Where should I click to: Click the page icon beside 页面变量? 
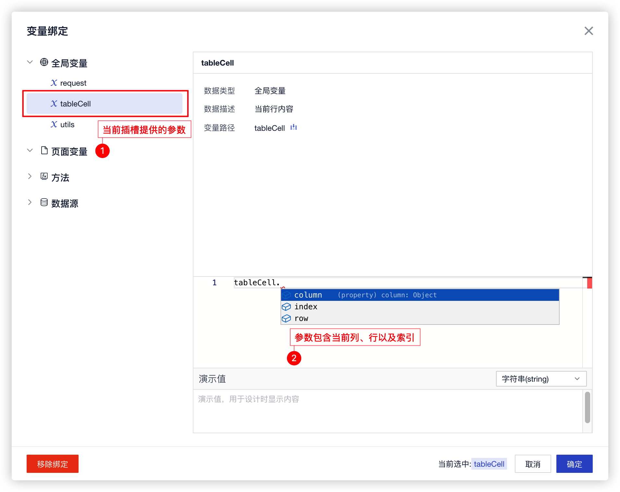[44, 151]
